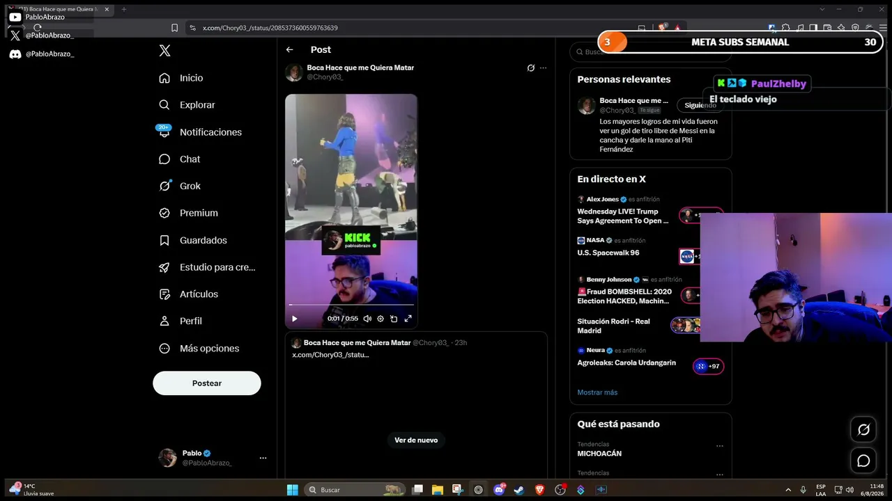Open Grok from the sidebar

pyautogui.click(x=180, y=186)
